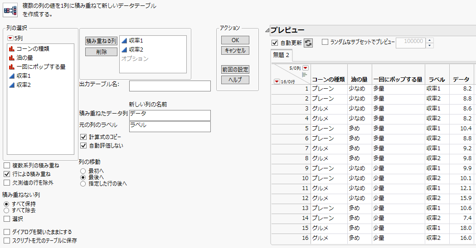Click 収率1 icon in stack columns box
The image size is (476, 248).
[125, 41]
